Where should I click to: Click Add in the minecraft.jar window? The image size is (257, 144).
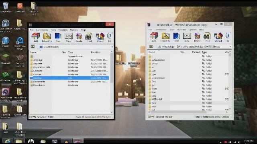[154, 37]
